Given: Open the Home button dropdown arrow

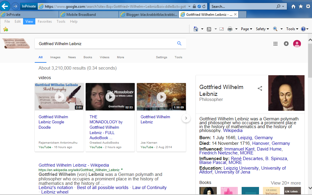Looking at the screenshot, I should point(202,29).
